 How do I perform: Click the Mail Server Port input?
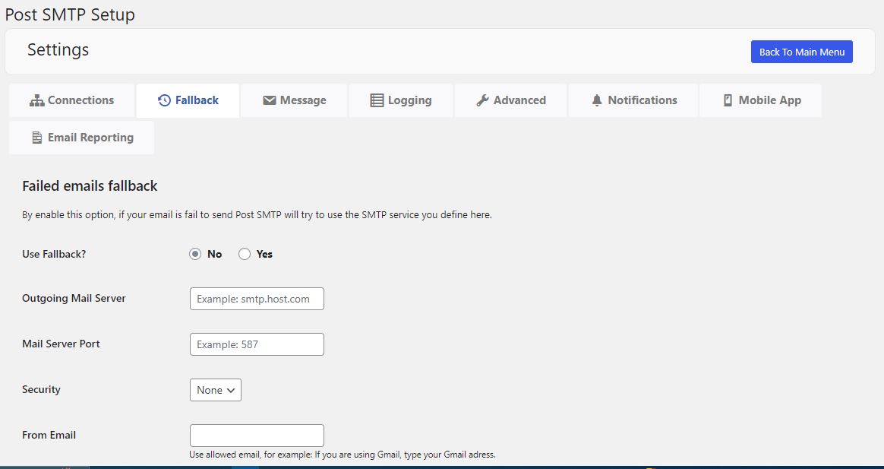coord(257,344)
